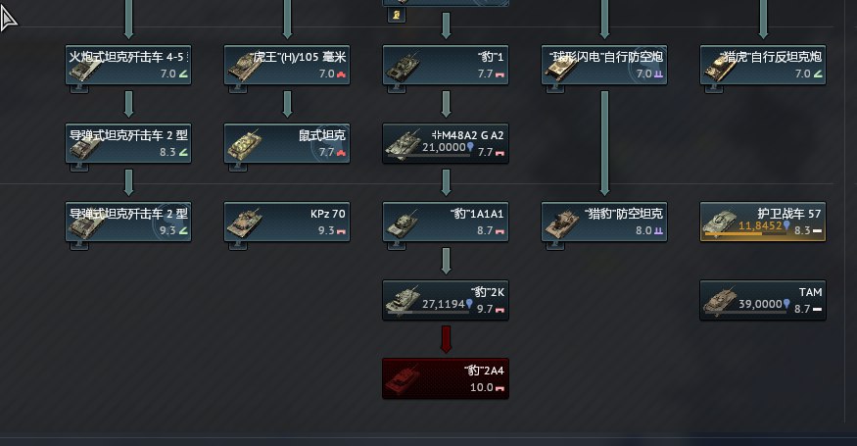857x446 pixels.
Task: Pick the 豹 1A1A1 tank card
Action: 446,222
